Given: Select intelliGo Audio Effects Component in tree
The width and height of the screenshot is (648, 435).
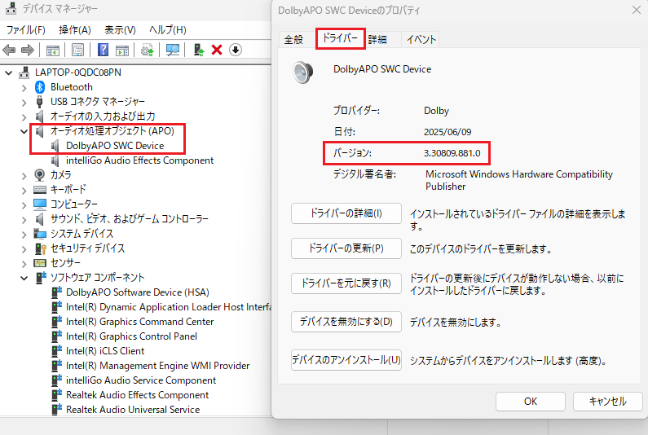Looking at the screenshot, I should (139, 160).
